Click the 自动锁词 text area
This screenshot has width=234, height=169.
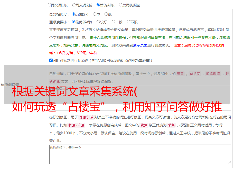click(x=140, y=96)
